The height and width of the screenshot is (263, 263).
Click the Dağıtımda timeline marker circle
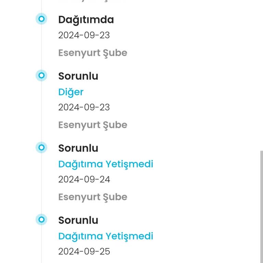point(41,19)
